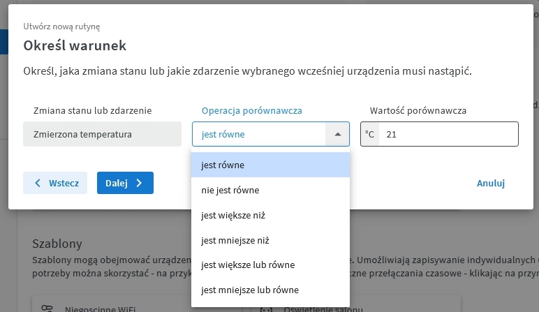This screenshot has height=312, width=539.
Task: Click the Oświetlenie salonu template icon
Action: (265, 308)
